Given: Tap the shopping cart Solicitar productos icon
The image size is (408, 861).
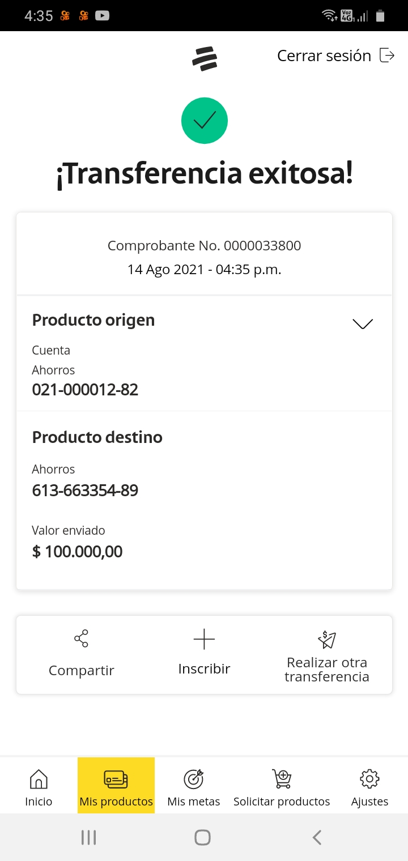Looking at the screenshot, I should click(282, 779).
